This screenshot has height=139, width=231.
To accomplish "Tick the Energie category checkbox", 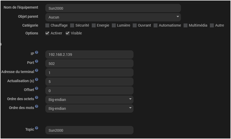I will (94, 25).
